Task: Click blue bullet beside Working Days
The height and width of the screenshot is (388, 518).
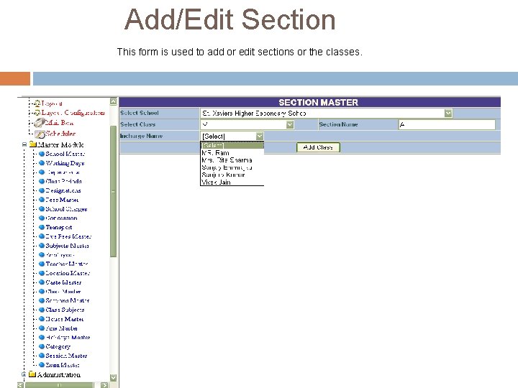Action: (x=42, y=163)
